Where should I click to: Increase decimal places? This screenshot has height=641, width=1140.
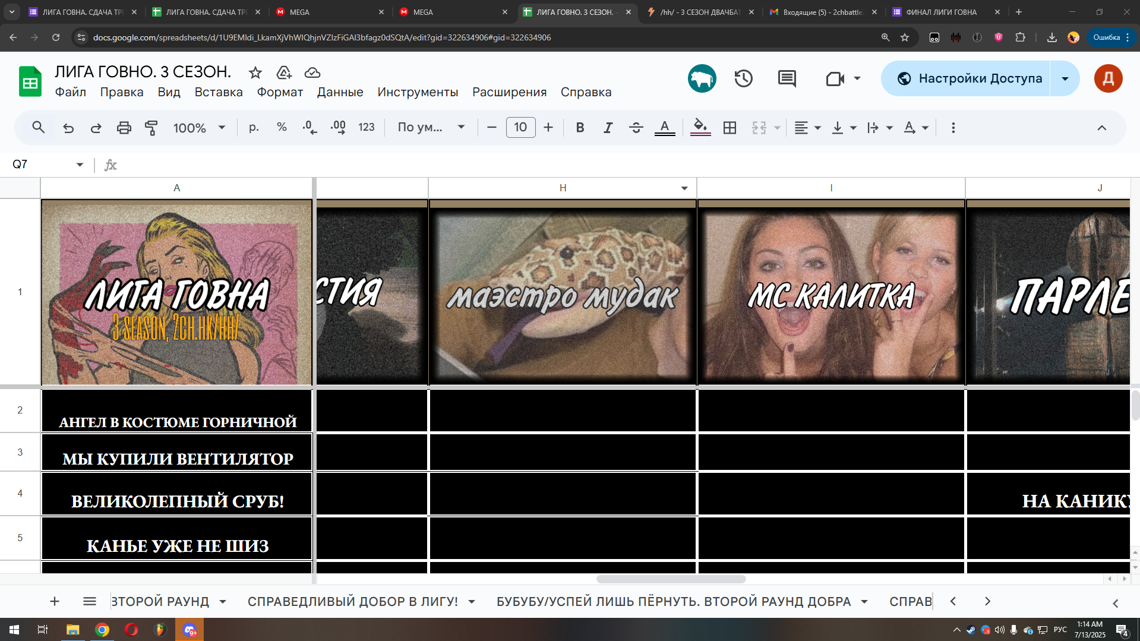(338, 127)
